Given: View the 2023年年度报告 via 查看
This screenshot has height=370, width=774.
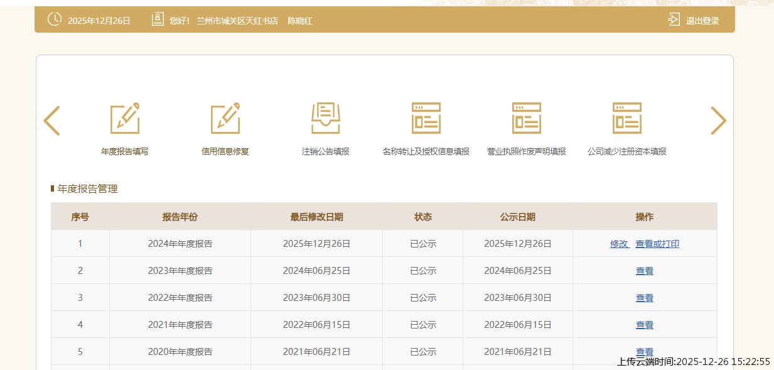Looking at the screenshot, I should coord(644,271).
